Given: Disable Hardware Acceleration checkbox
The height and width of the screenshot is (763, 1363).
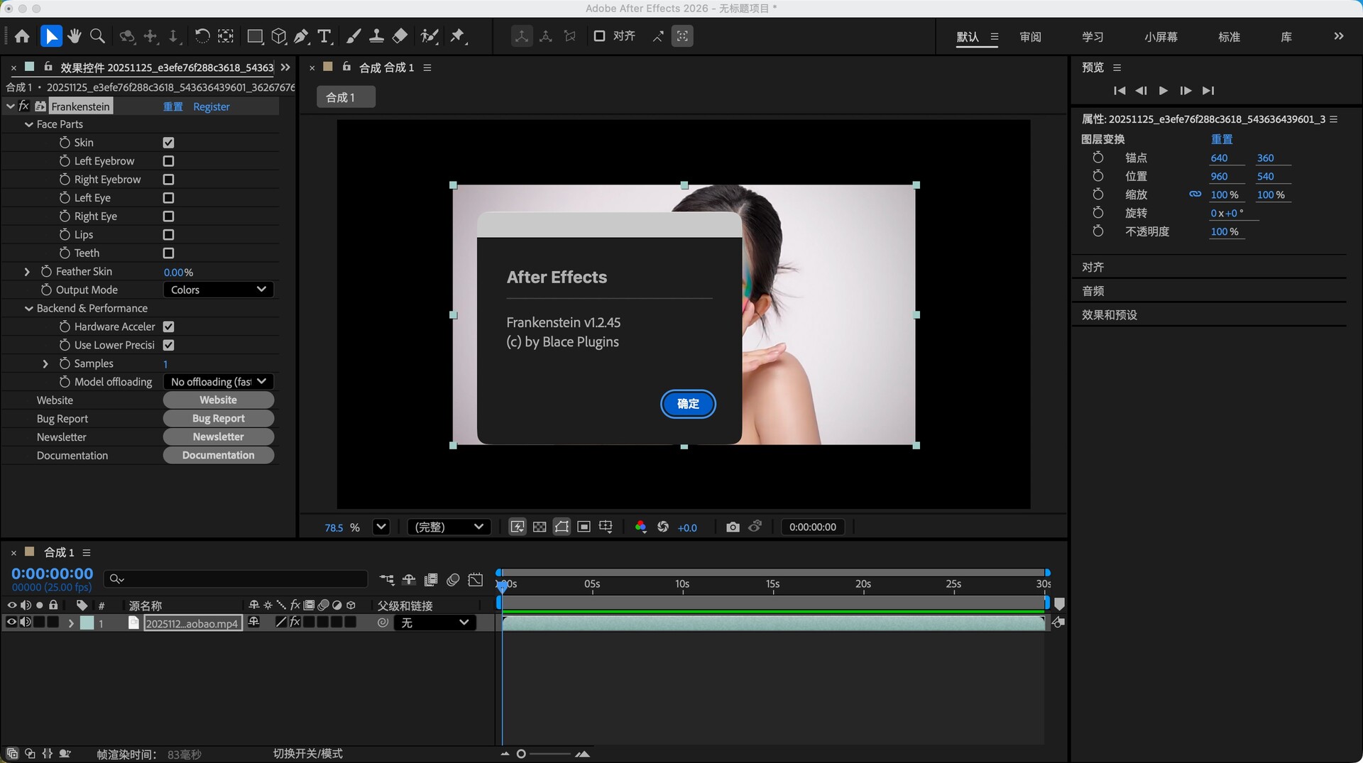Looking at the screenshot, I should click(168, 326).
